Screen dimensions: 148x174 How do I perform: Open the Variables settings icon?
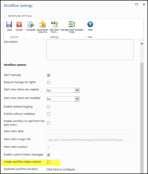31,24
